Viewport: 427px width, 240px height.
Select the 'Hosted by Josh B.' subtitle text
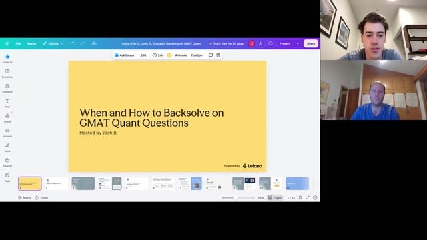(98, 133)
